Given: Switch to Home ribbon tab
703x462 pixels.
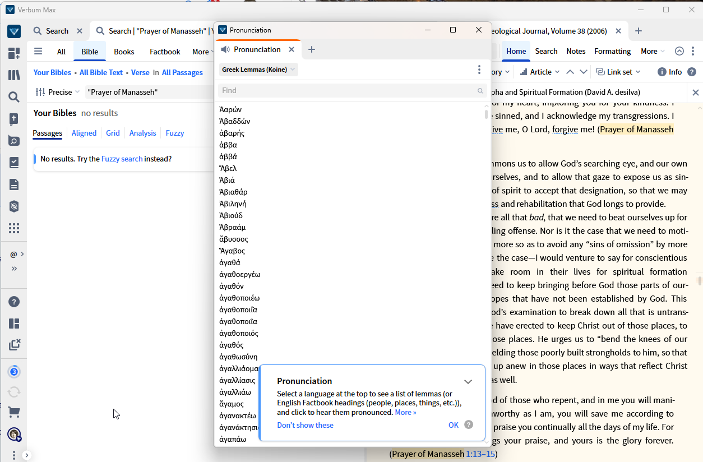Looking at the screenshot, I should point(516,51).
